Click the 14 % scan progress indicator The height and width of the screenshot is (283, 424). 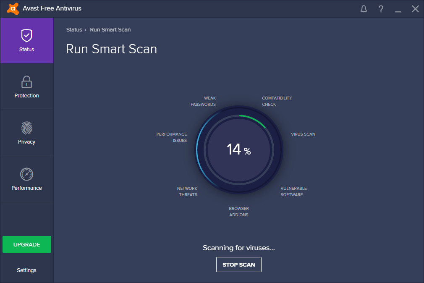[x=238, y=149]
